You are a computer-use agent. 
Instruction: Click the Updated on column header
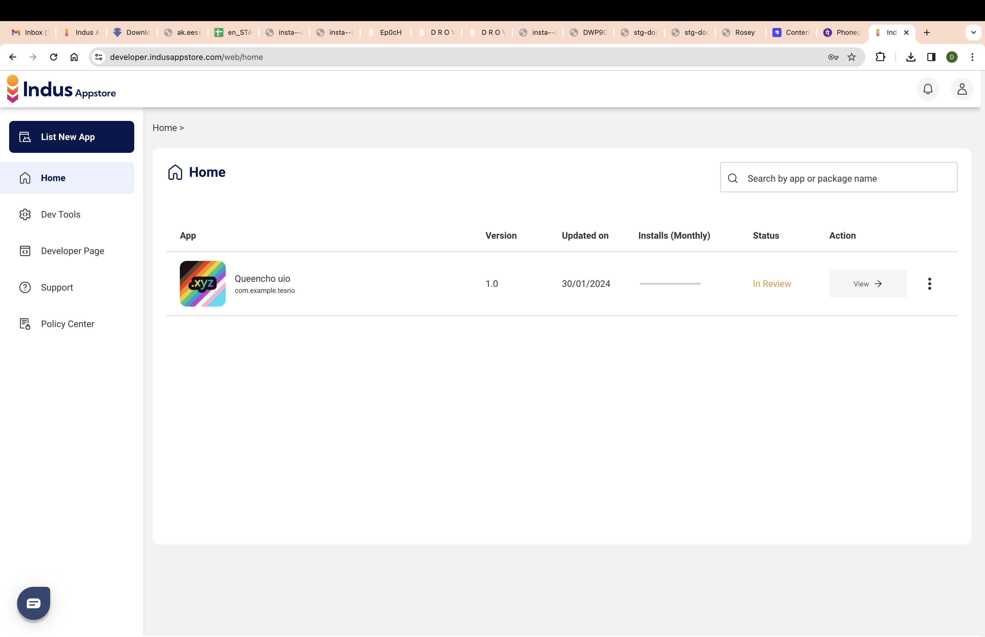coord(585,236)
